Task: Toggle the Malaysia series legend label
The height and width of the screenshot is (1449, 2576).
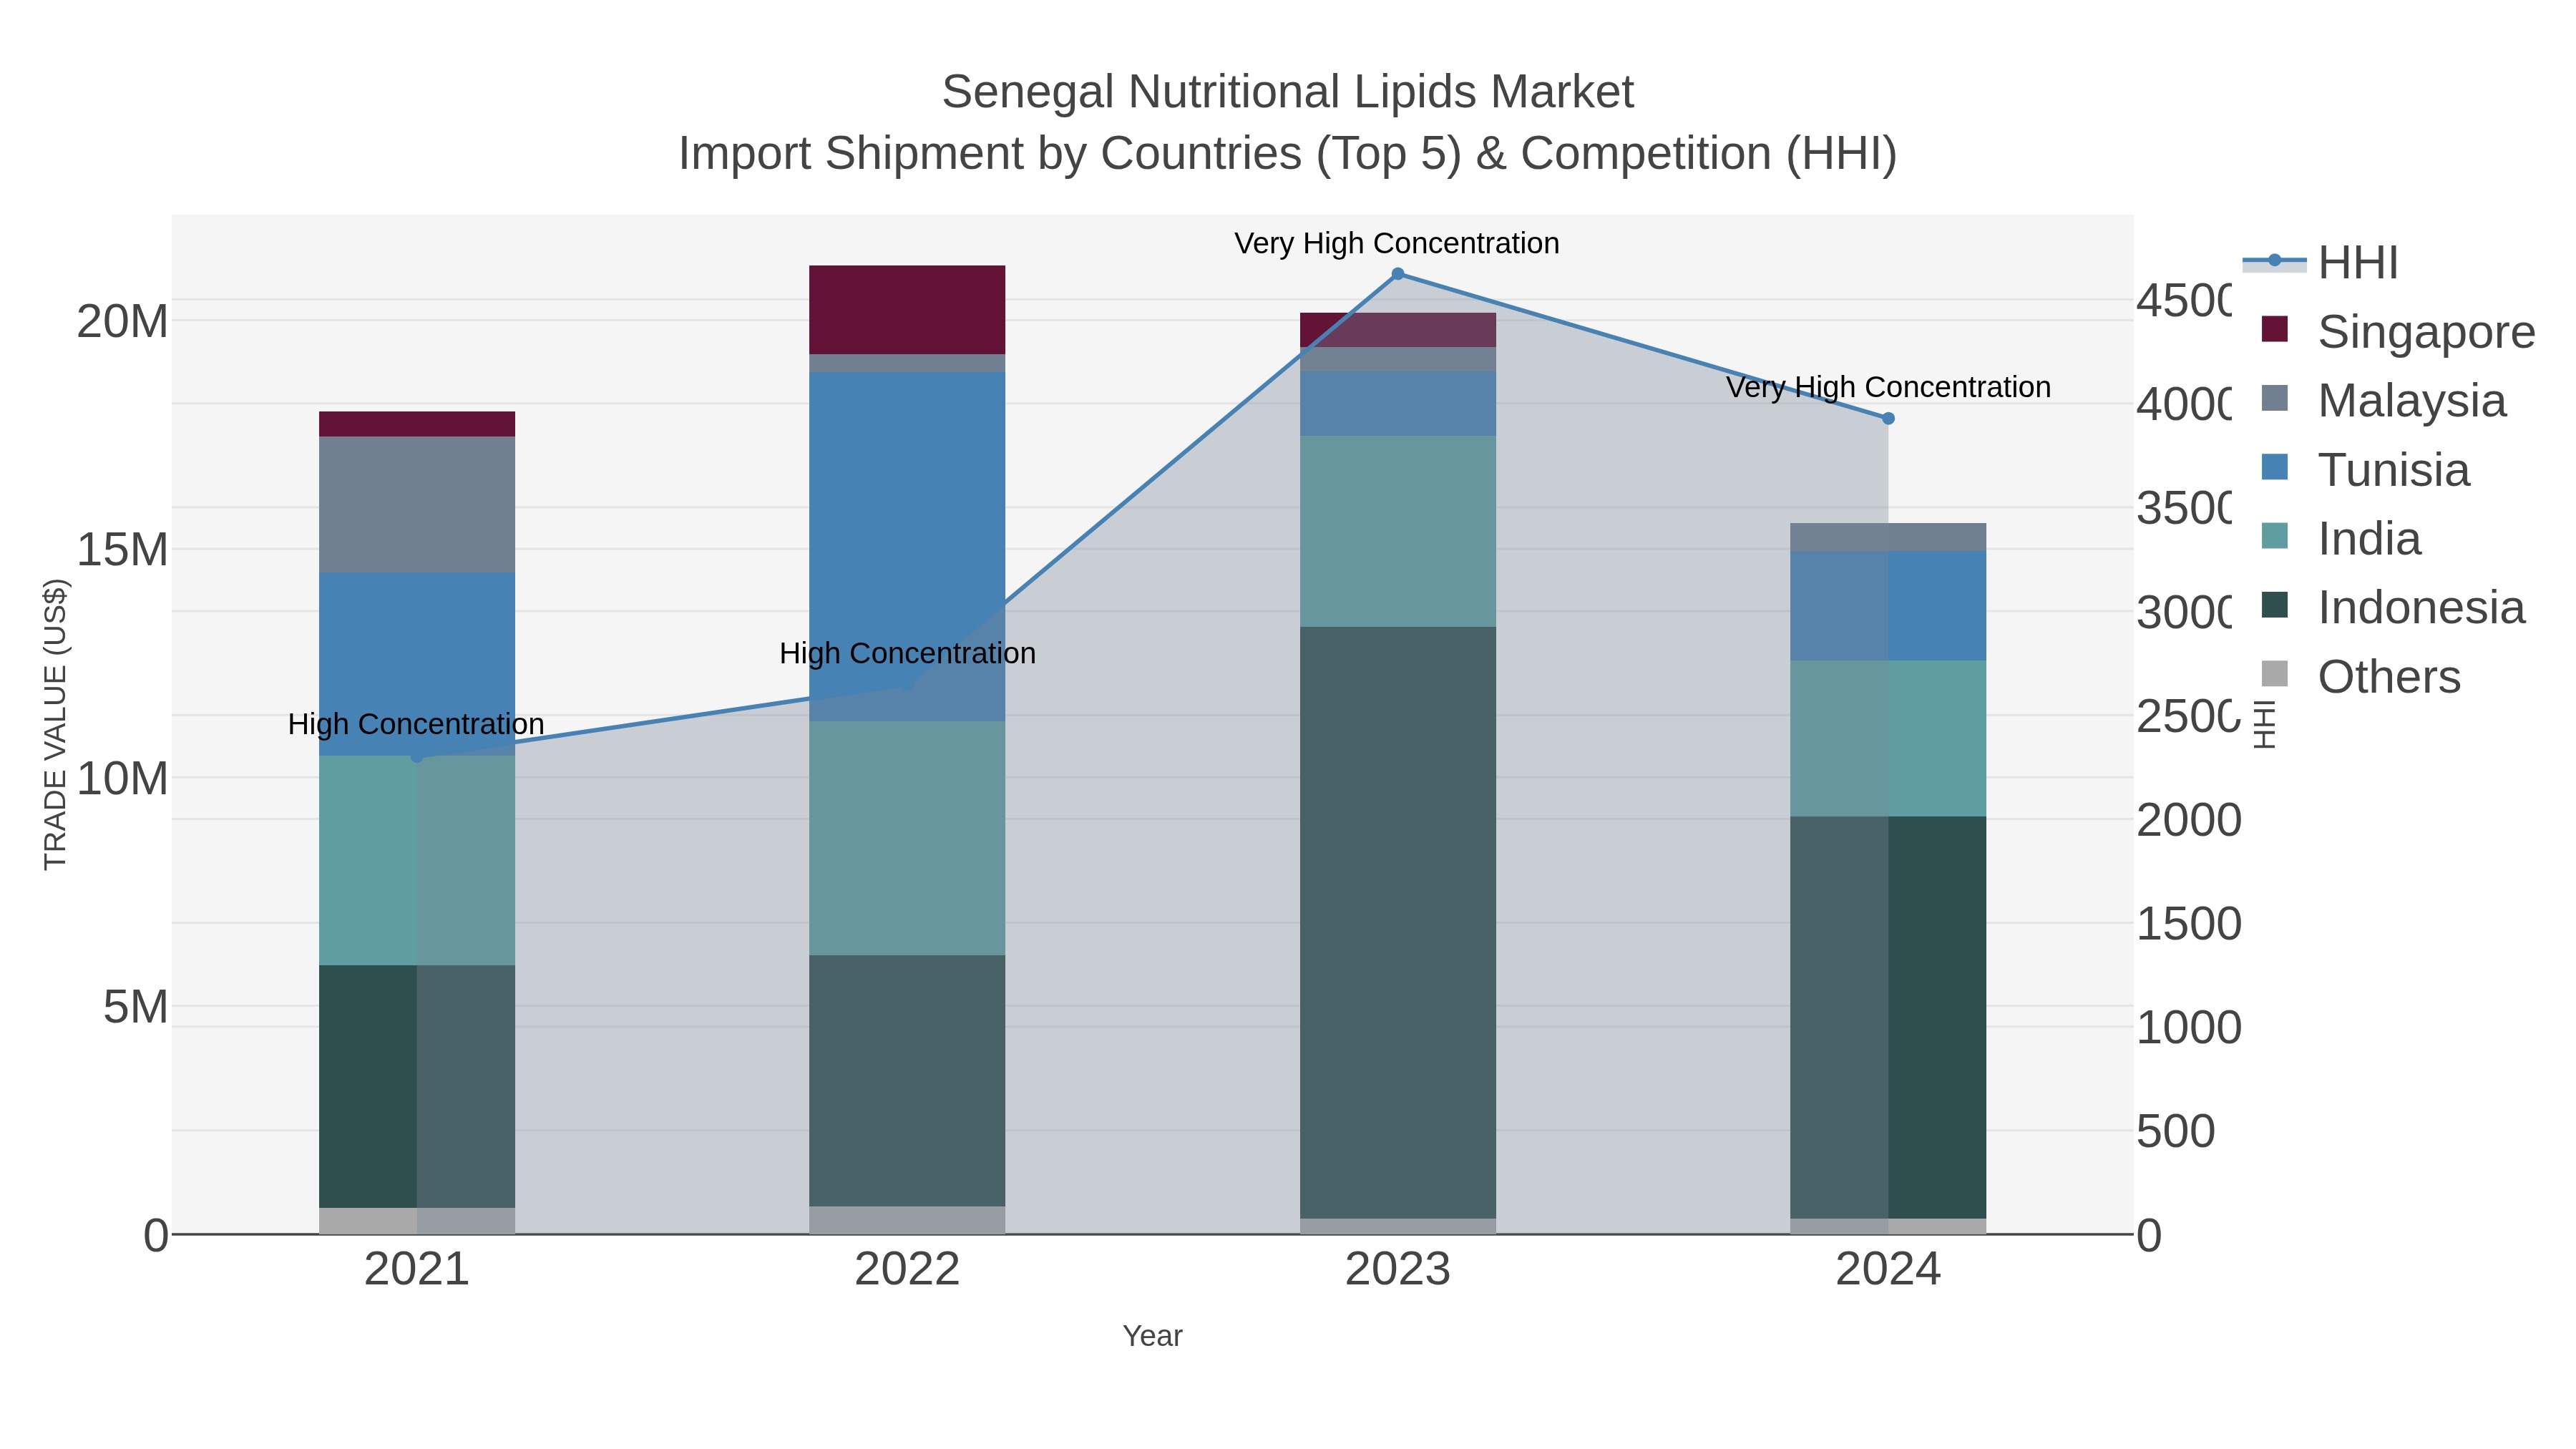Action: pyautogui.click(x=2412, y=401)
